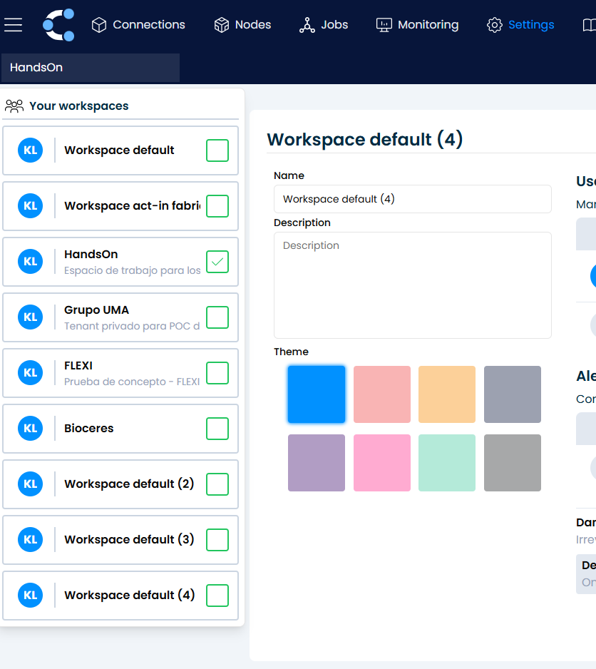Click KL avatar of Workspace default (2)

(30, 484)
